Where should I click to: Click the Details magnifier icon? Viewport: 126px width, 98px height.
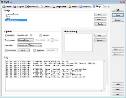pos(42,7)
